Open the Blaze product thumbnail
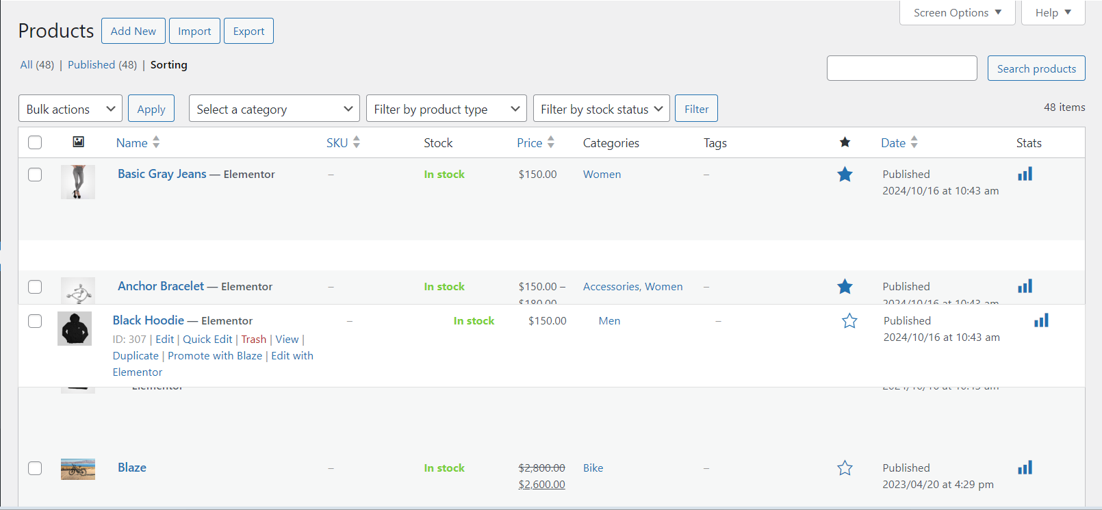 tap(78, 469)
